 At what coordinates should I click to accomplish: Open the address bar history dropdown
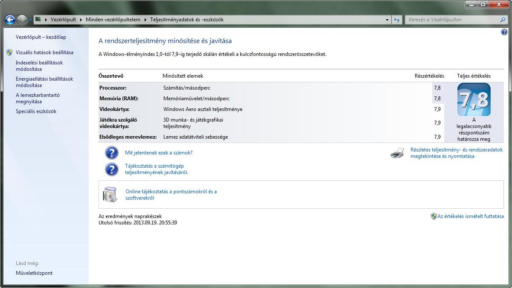click(387, 20)
